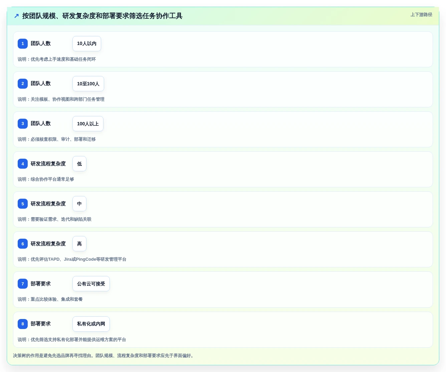Select the 100人以上 option chip
This screenshot has width=446, height=372.
tap(88, 124)
